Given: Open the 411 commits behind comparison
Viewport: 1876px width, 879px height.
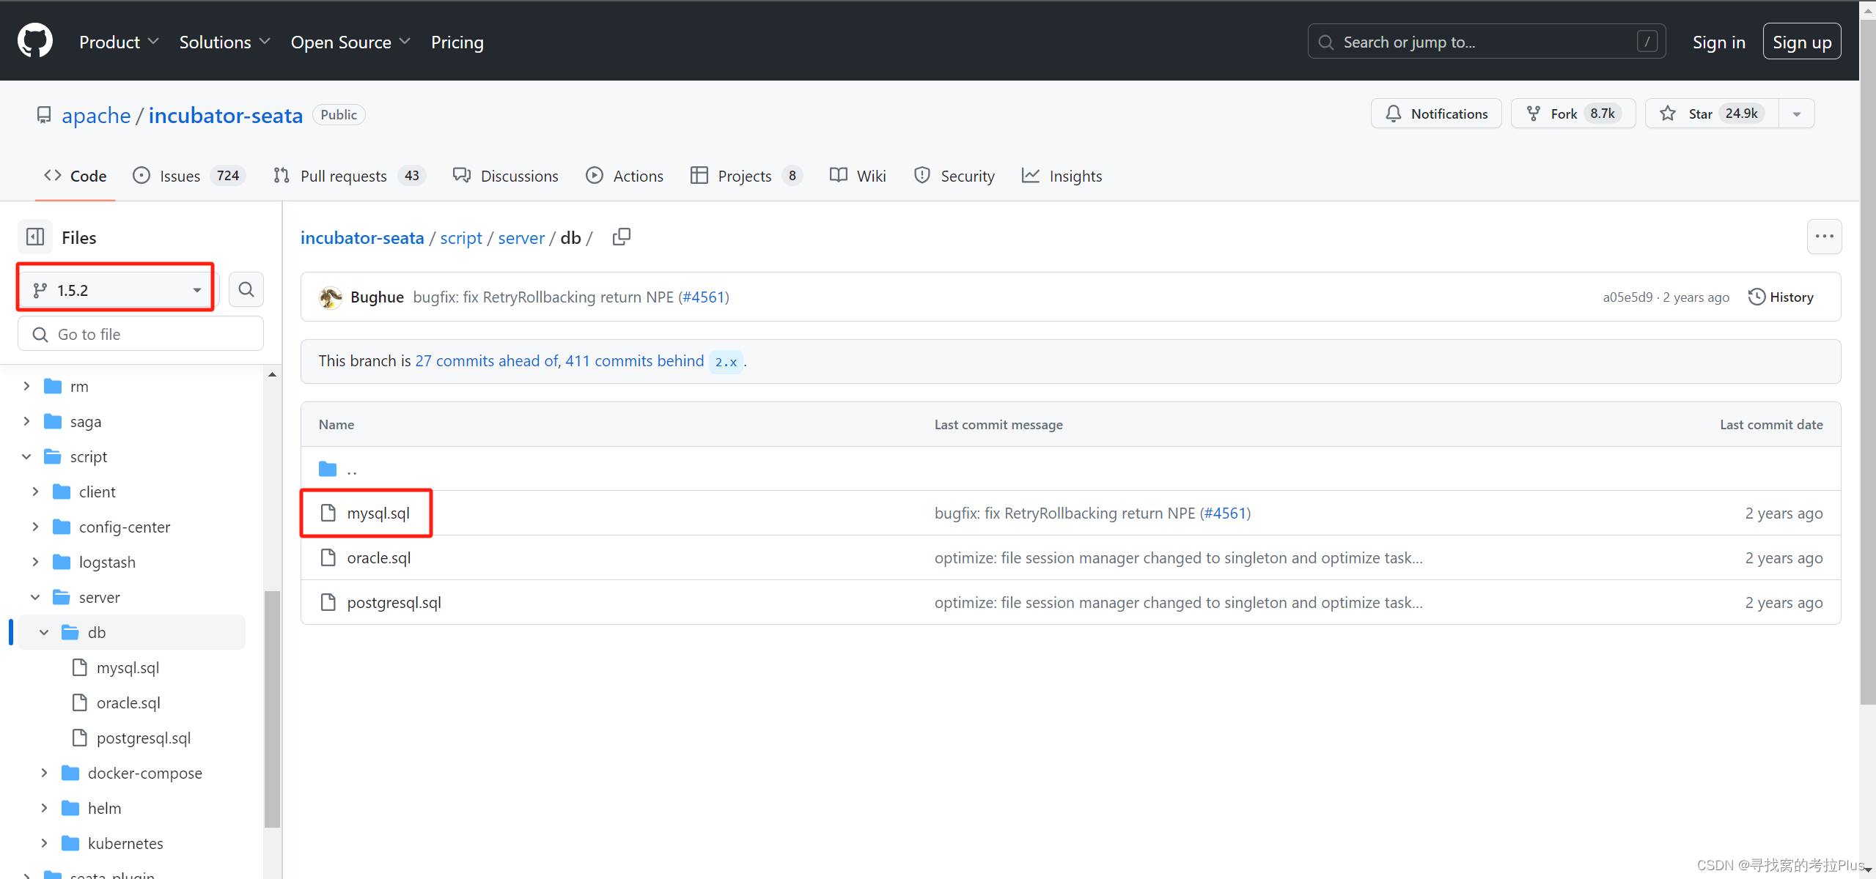Looking at the screenshot, I should point(634,360).
